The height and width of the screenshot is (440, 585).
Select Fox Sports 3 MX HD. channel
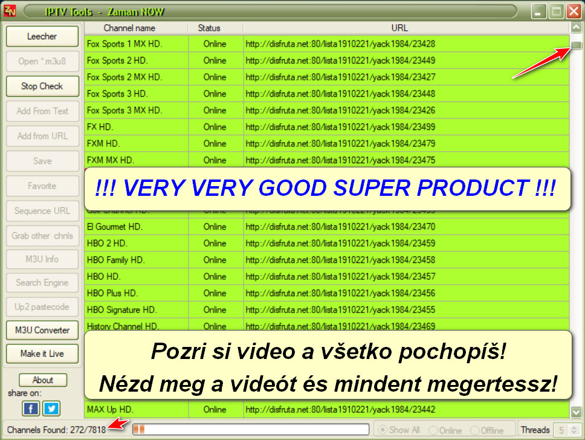click(x=326, y=110)
